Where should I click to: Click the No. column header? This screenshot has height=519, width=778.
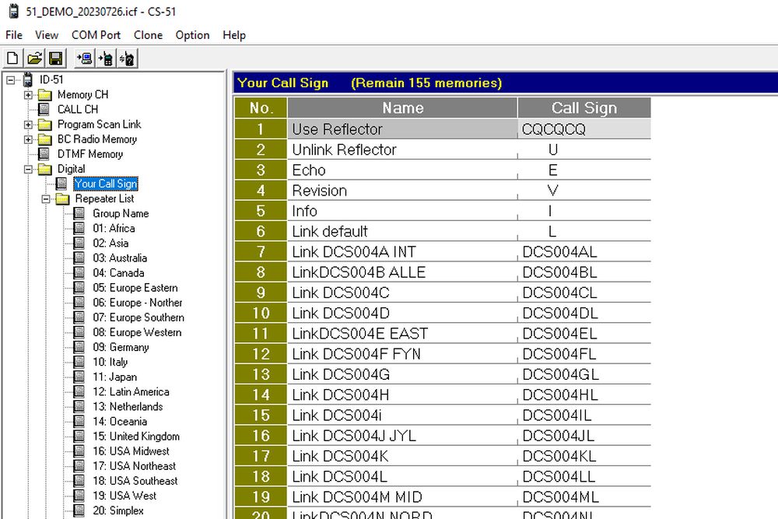tap(261, 107)
